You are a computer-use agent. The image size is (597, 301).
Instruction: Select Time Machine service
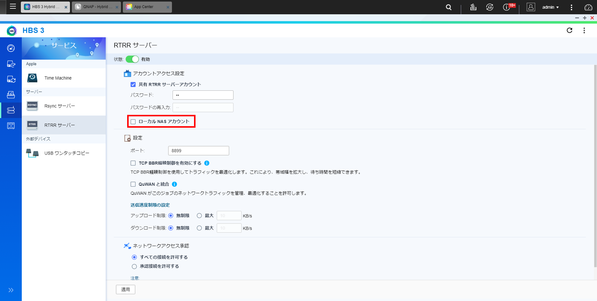pos(64,78)
